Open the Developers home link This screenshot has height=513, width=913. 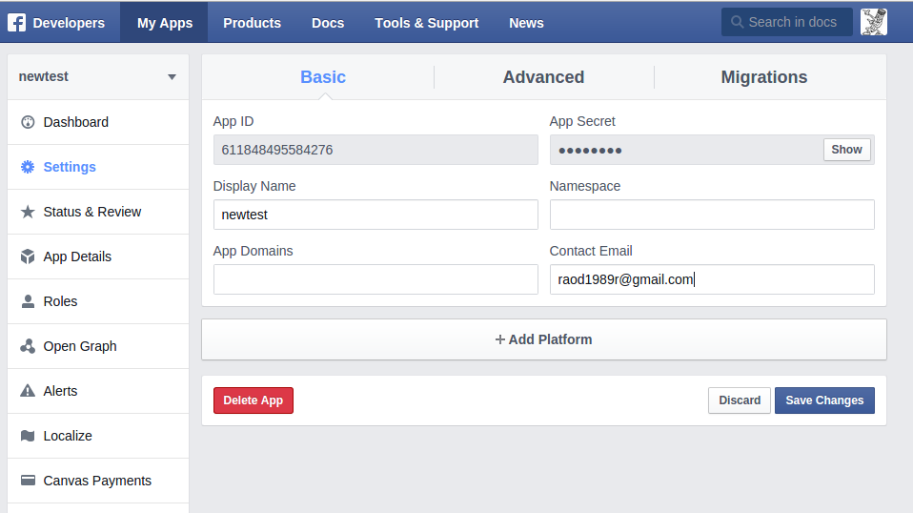point(69,23)
